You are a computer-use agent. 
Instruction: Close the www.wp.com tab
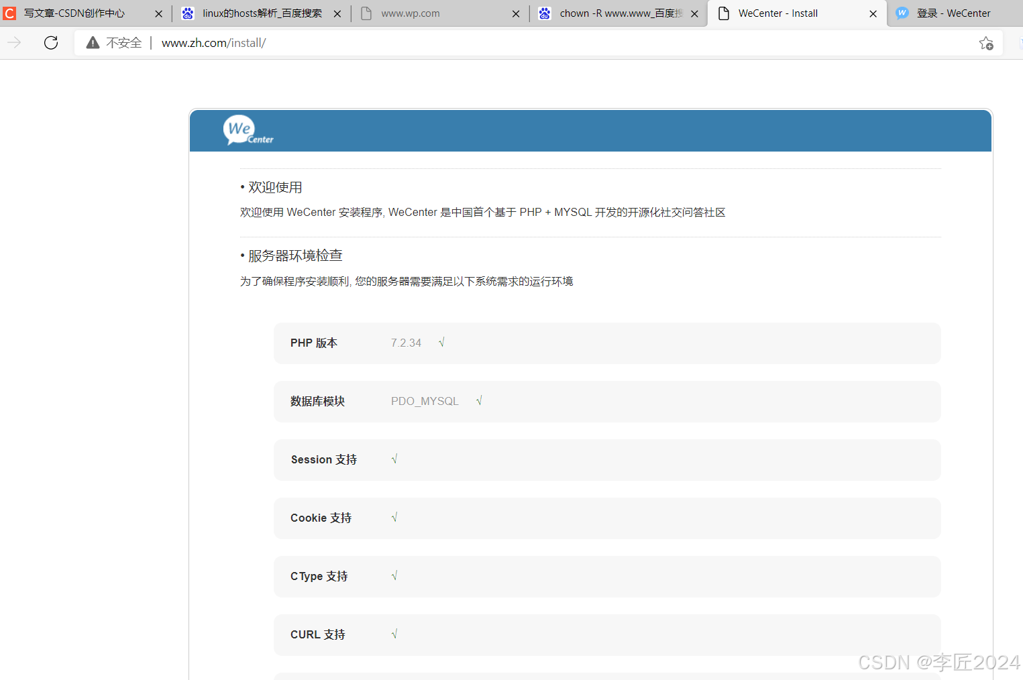pyautogui.click(x=516, y=13)
